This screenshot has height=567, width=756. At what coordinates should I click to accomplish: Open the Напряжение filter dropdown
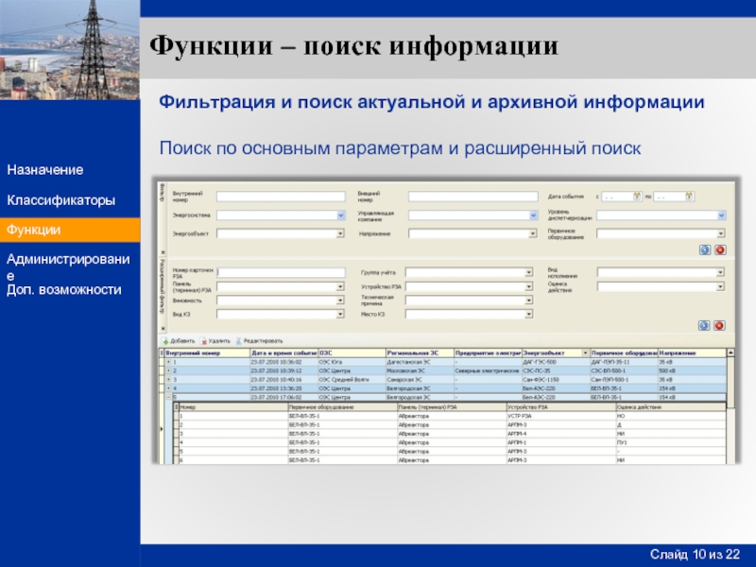pos(533,233)
